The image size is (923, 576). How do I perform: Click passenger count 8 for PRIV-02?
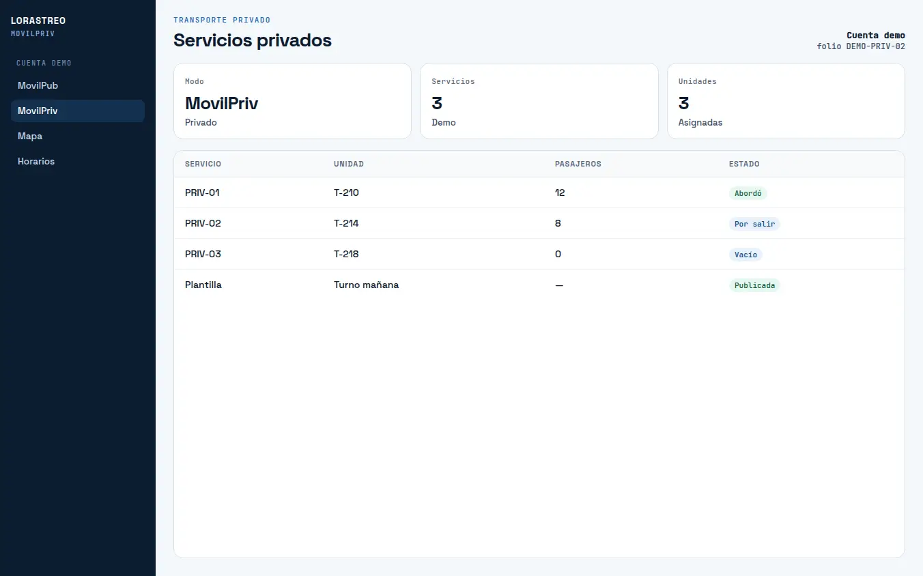(558, 223)
